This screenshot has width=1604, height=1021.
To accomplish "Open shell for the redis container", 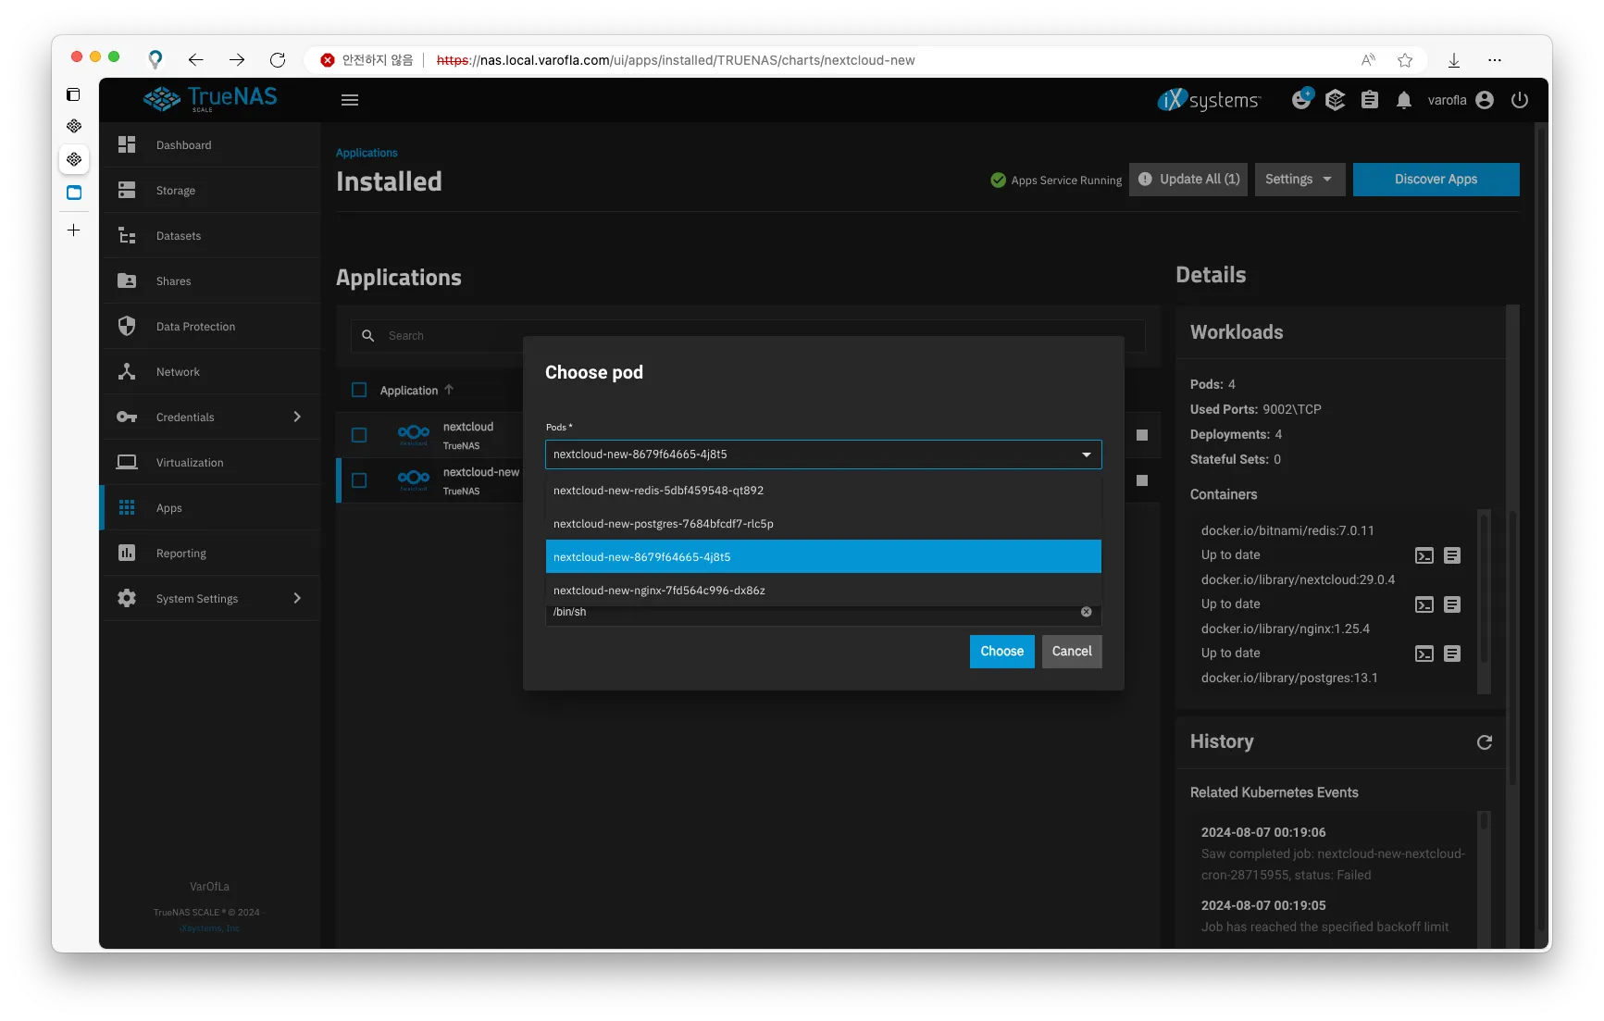I will (1424, 555).
